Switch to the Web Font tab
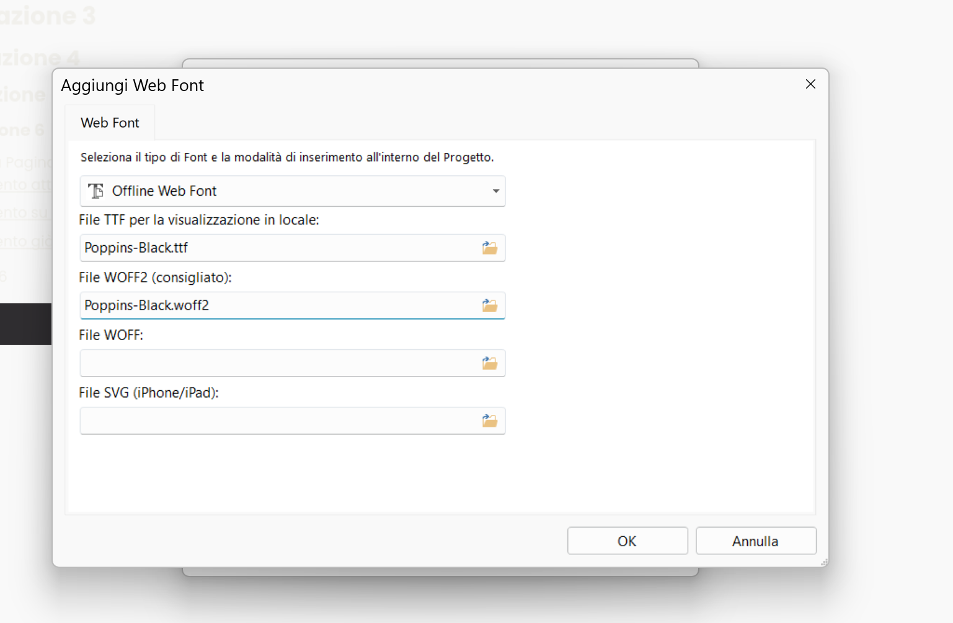Viewport: 953px width, 623px height. point(110,123)
